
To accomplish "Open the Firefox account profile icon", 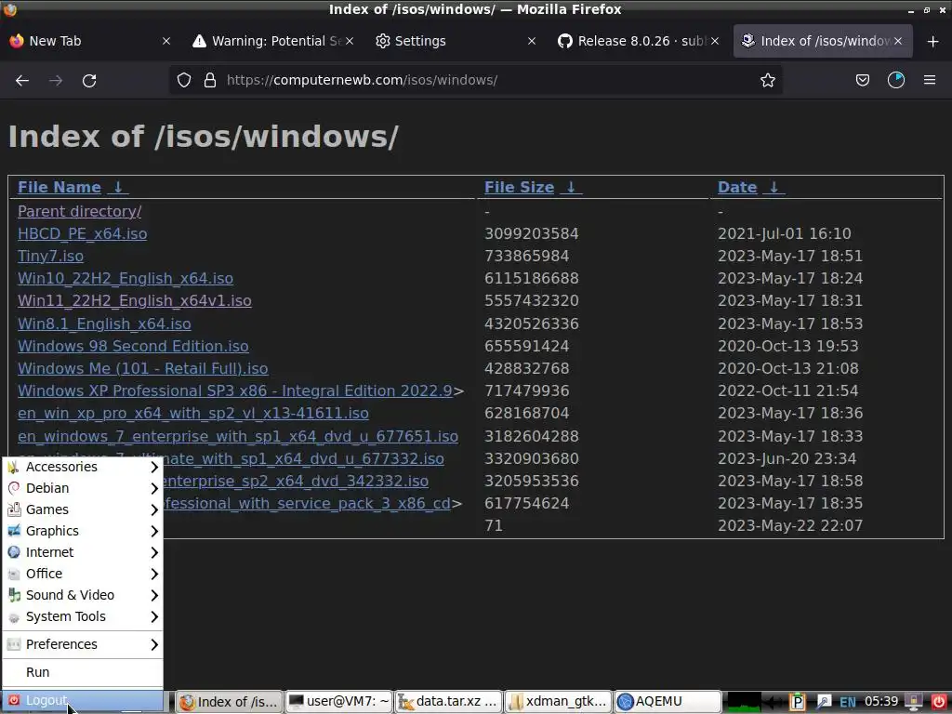I will pyautogui.click(x=896, y=80).
